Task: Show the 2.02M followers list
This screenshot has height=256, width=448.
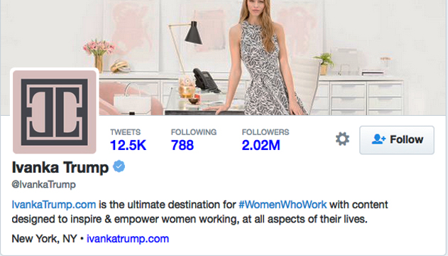Action: (x=261, y=145)
